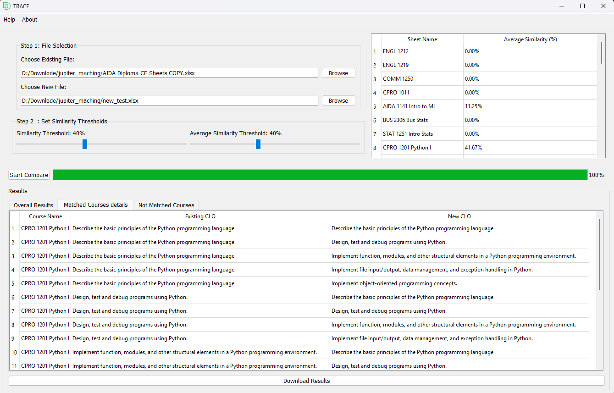Click the New CLO column header
Image resolution: width=614 pixels, height=393 pixels.
click(x=459, y=216)
